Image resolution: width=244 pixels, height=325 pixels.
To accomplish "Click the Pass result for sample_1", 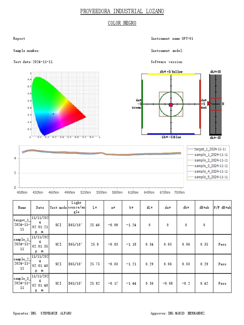I will pyautogui.click(x=222, y=244).
